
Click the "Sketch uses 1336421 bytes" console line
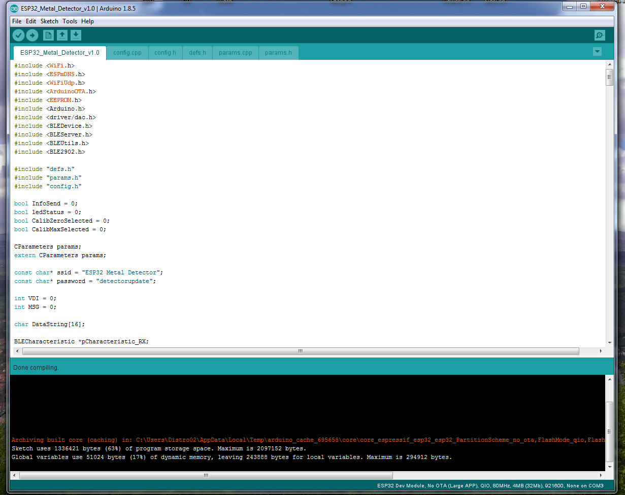point(159,448)
